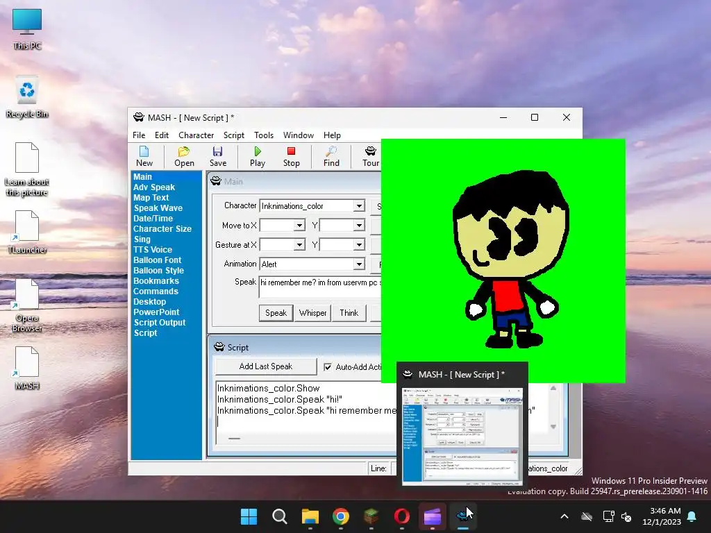The image size is (711, 533).
Task: Open the Windows Start button
Action: click(x=249, y=516)
